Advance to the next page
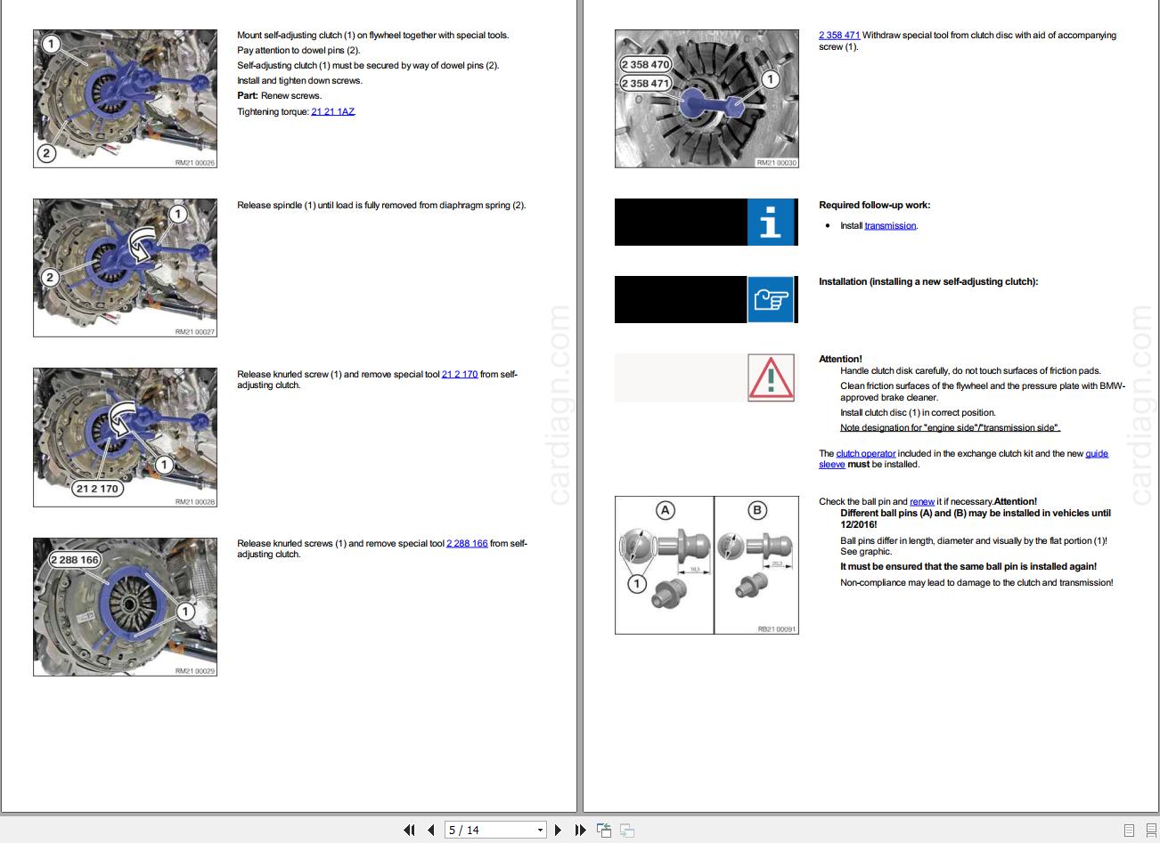The image size is (1160, 843). pos(558,830)
